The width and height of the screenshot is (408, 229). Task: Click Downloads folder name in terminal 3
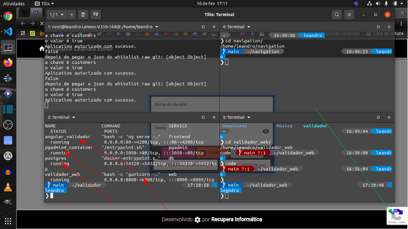(234, 126)
